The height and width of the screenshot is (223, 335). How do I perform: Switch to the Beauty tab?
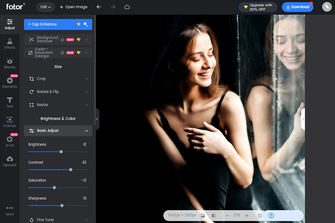tap(10, 64)
